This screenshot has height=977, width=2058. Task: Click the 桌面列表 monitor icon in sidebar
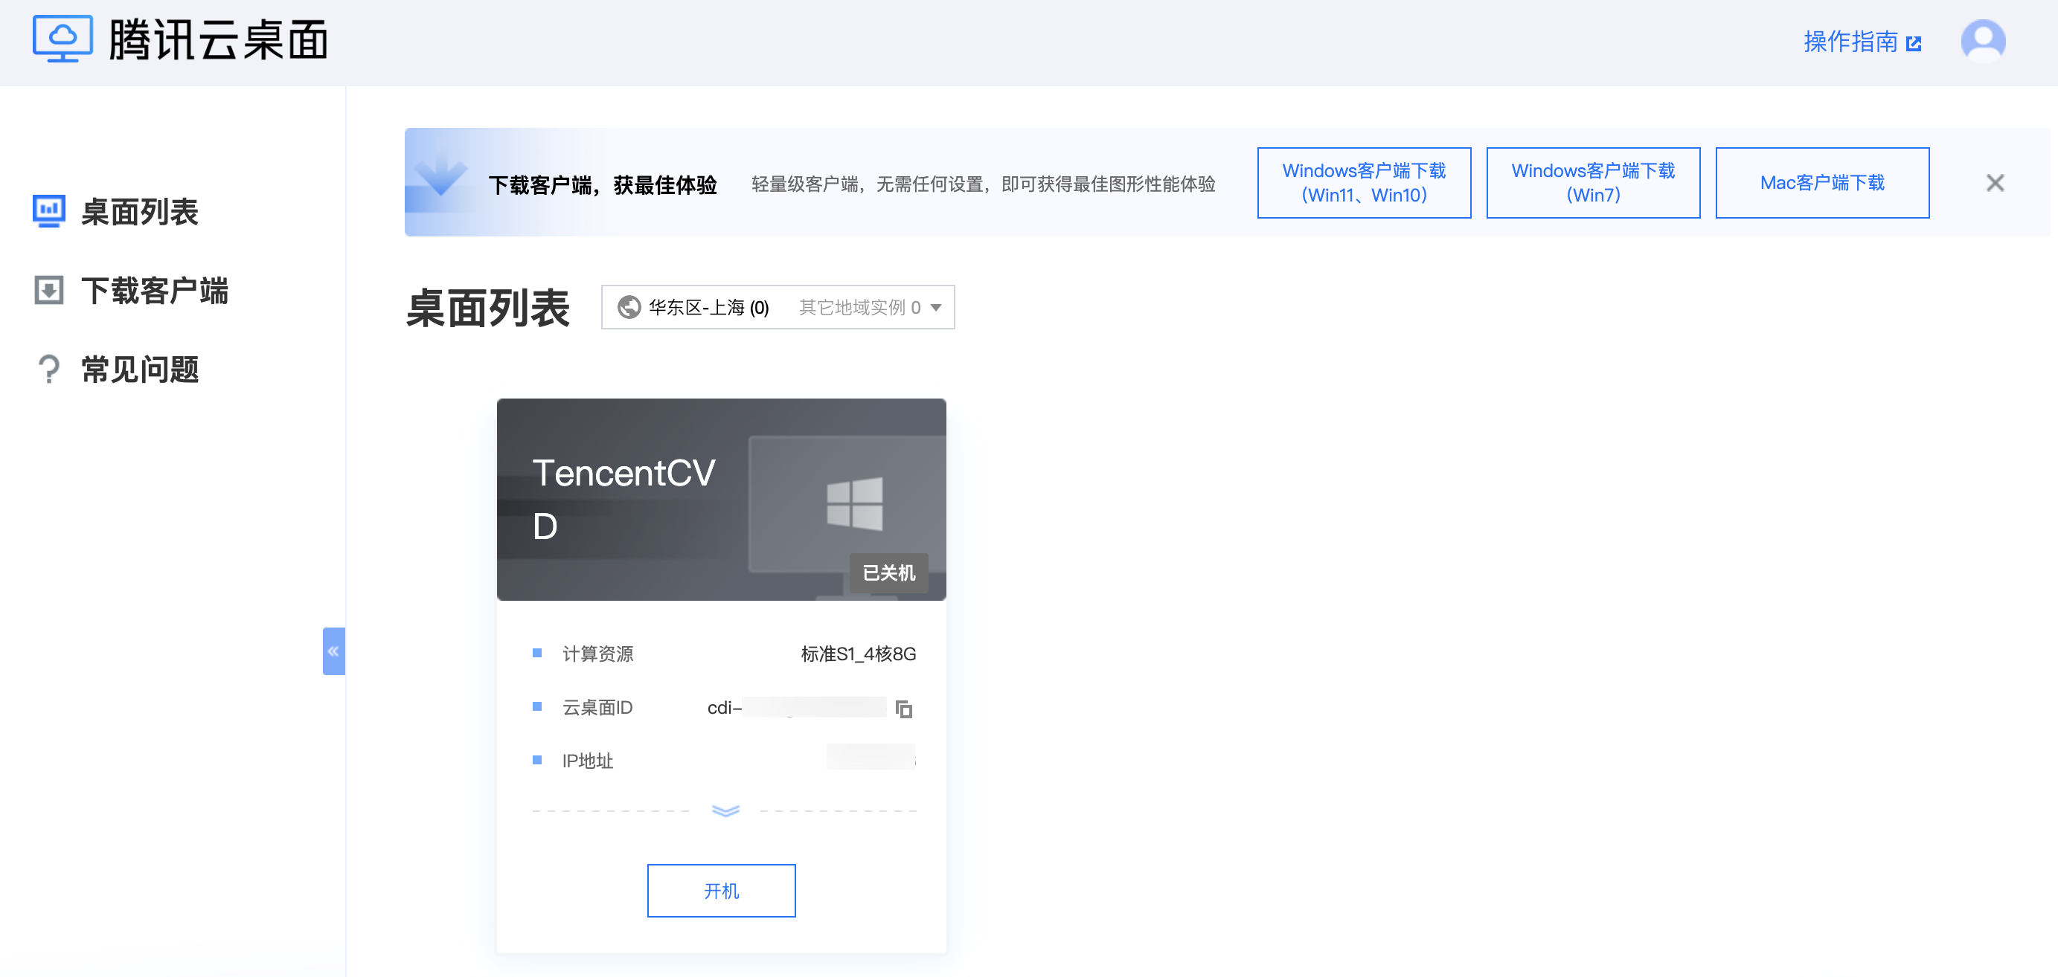point(48,211)
